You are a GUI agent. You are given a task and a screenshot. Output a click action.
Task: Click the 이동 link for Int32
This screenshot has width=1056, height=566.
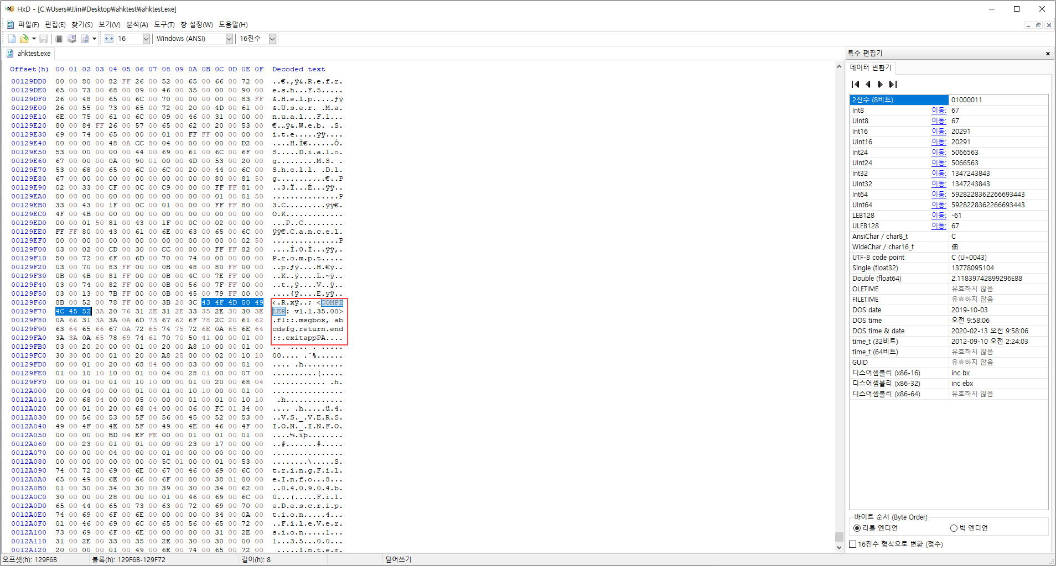point(938,174)
